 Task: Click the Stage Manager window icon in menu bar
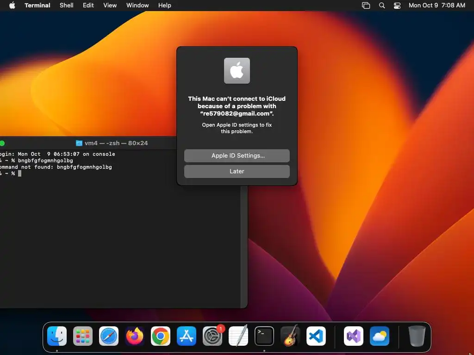[x=366, y=6]
